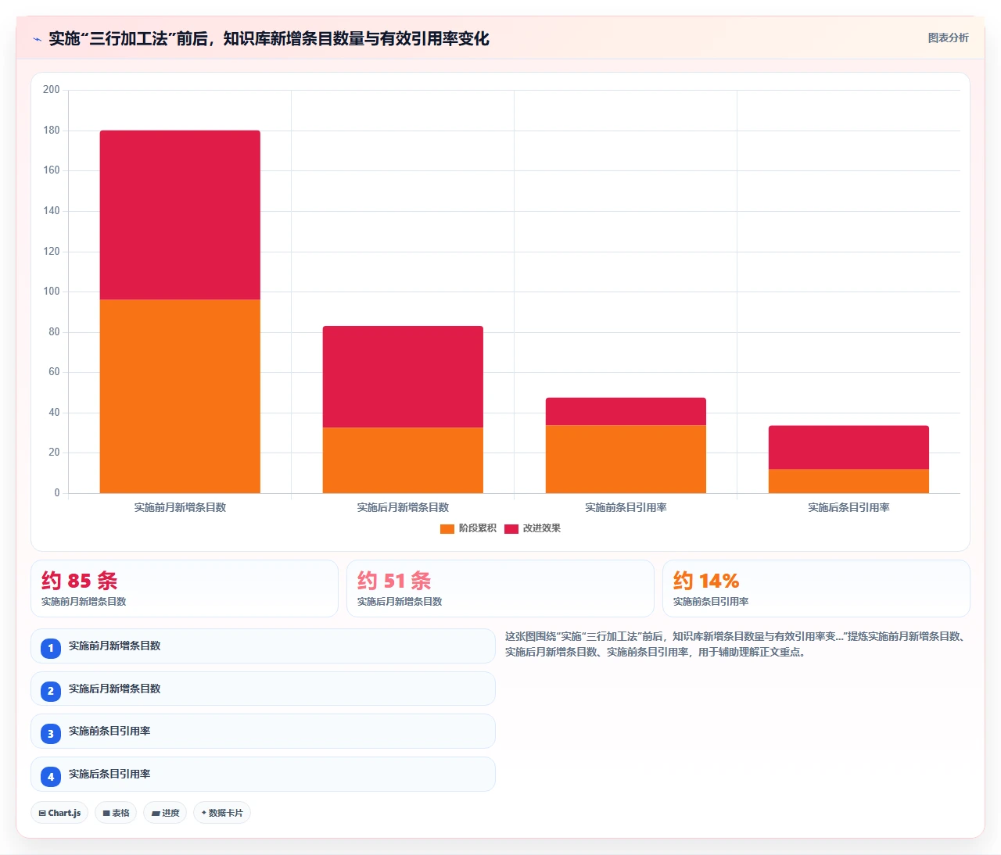Click the 表格 tag chip
The width and height of the screenshot is (1001, 855).
[116, 813]
